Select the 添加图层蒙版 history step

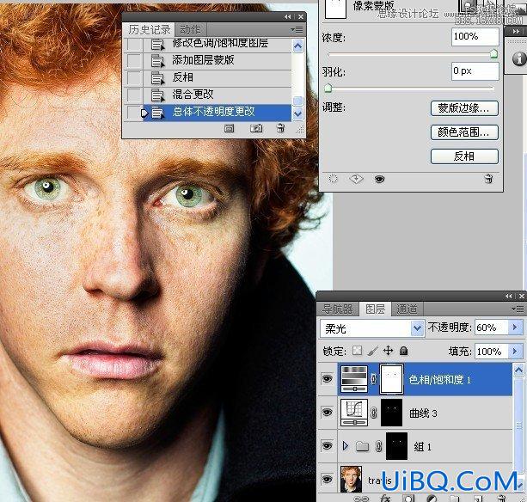coord(217,60)
